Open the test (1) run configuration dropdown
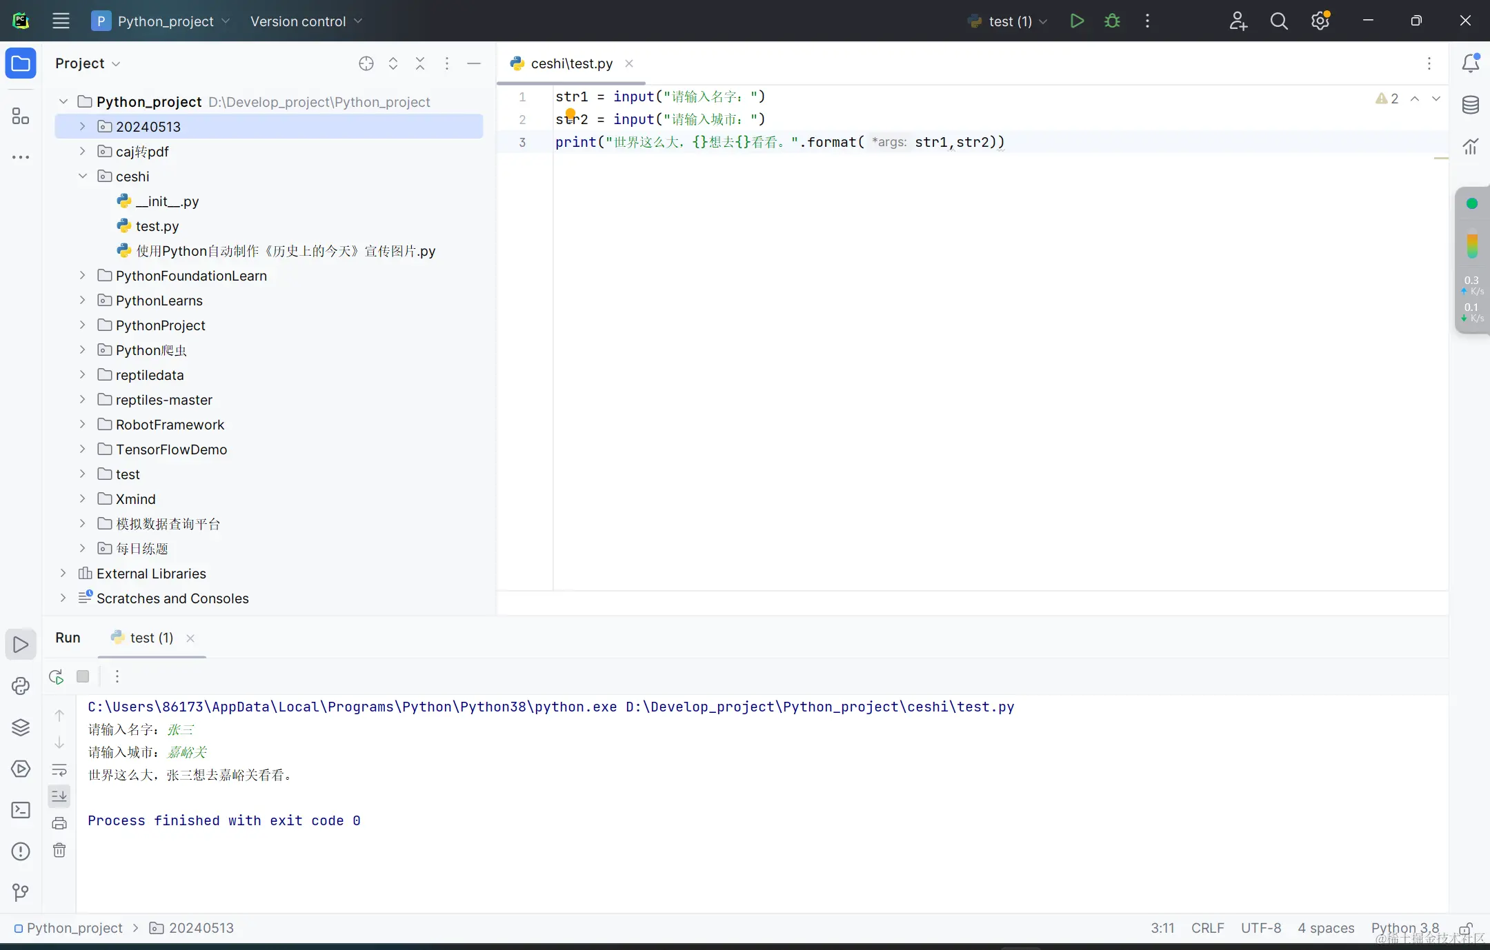The height and width of the screenshot is (950, 1490). tap(1010, 21)
